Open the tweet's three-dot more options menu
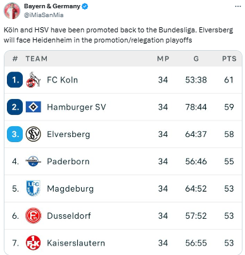245x255 pixels. [238, 6]
